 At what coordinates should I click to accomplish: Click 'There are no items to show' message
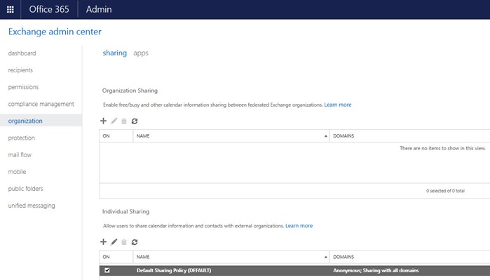[442, 148]
